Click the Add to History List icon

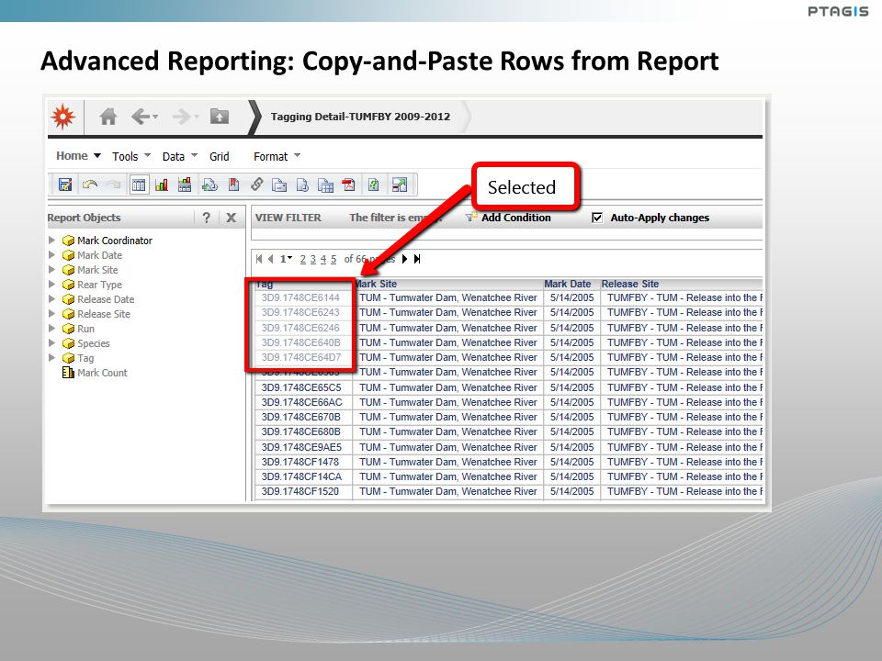point(209,185)
